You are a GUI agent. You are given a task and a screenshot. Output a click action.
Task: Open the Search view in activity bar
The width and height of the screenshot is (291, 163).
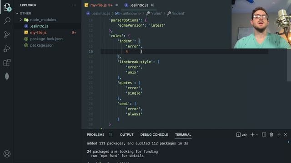point(7,21)
